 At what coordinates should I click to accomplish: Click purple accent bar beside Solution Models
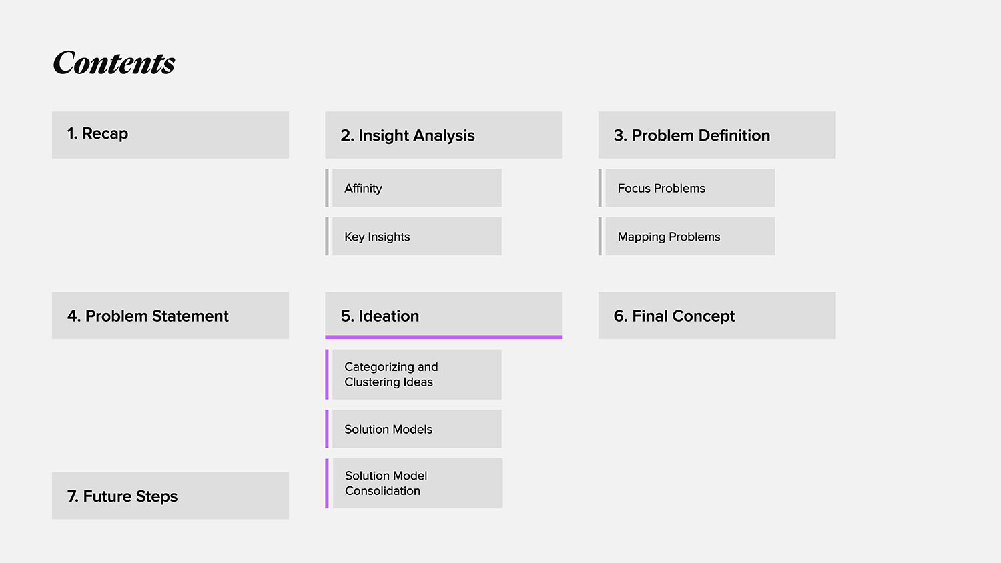click(x=327, y=429)
